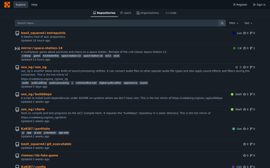This screenshot has height=168, width=270.
Task: Click the Vue language color dot
Action: coord(234,129)
